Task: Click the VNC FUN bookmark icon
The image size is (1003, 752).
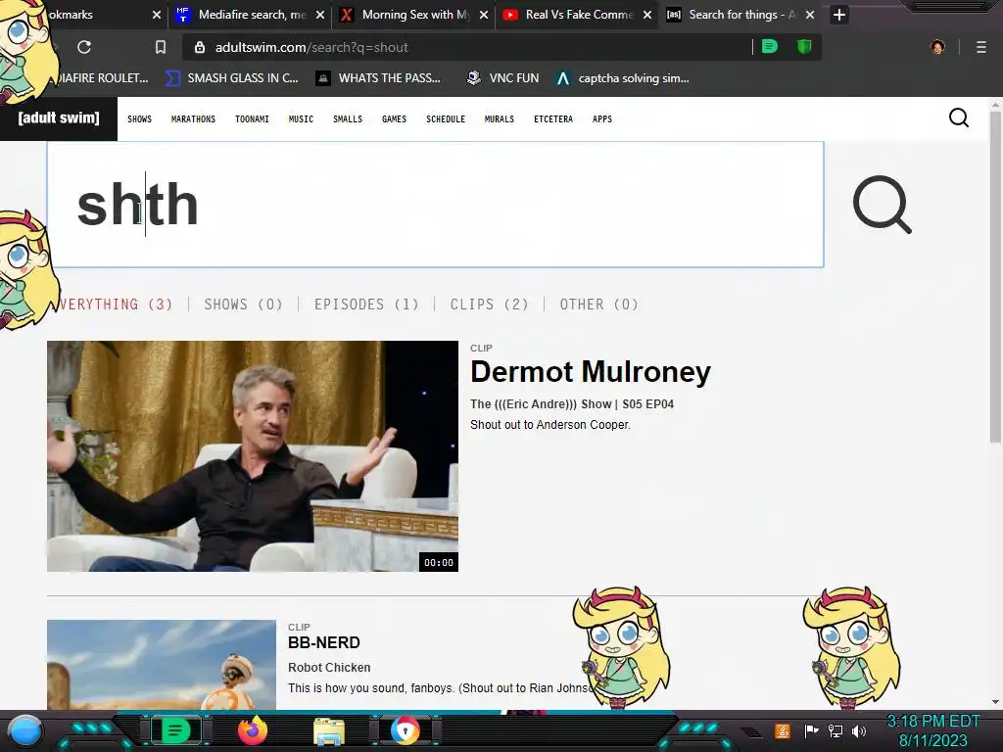Action: pyautogui.click(x=473, y=78)
